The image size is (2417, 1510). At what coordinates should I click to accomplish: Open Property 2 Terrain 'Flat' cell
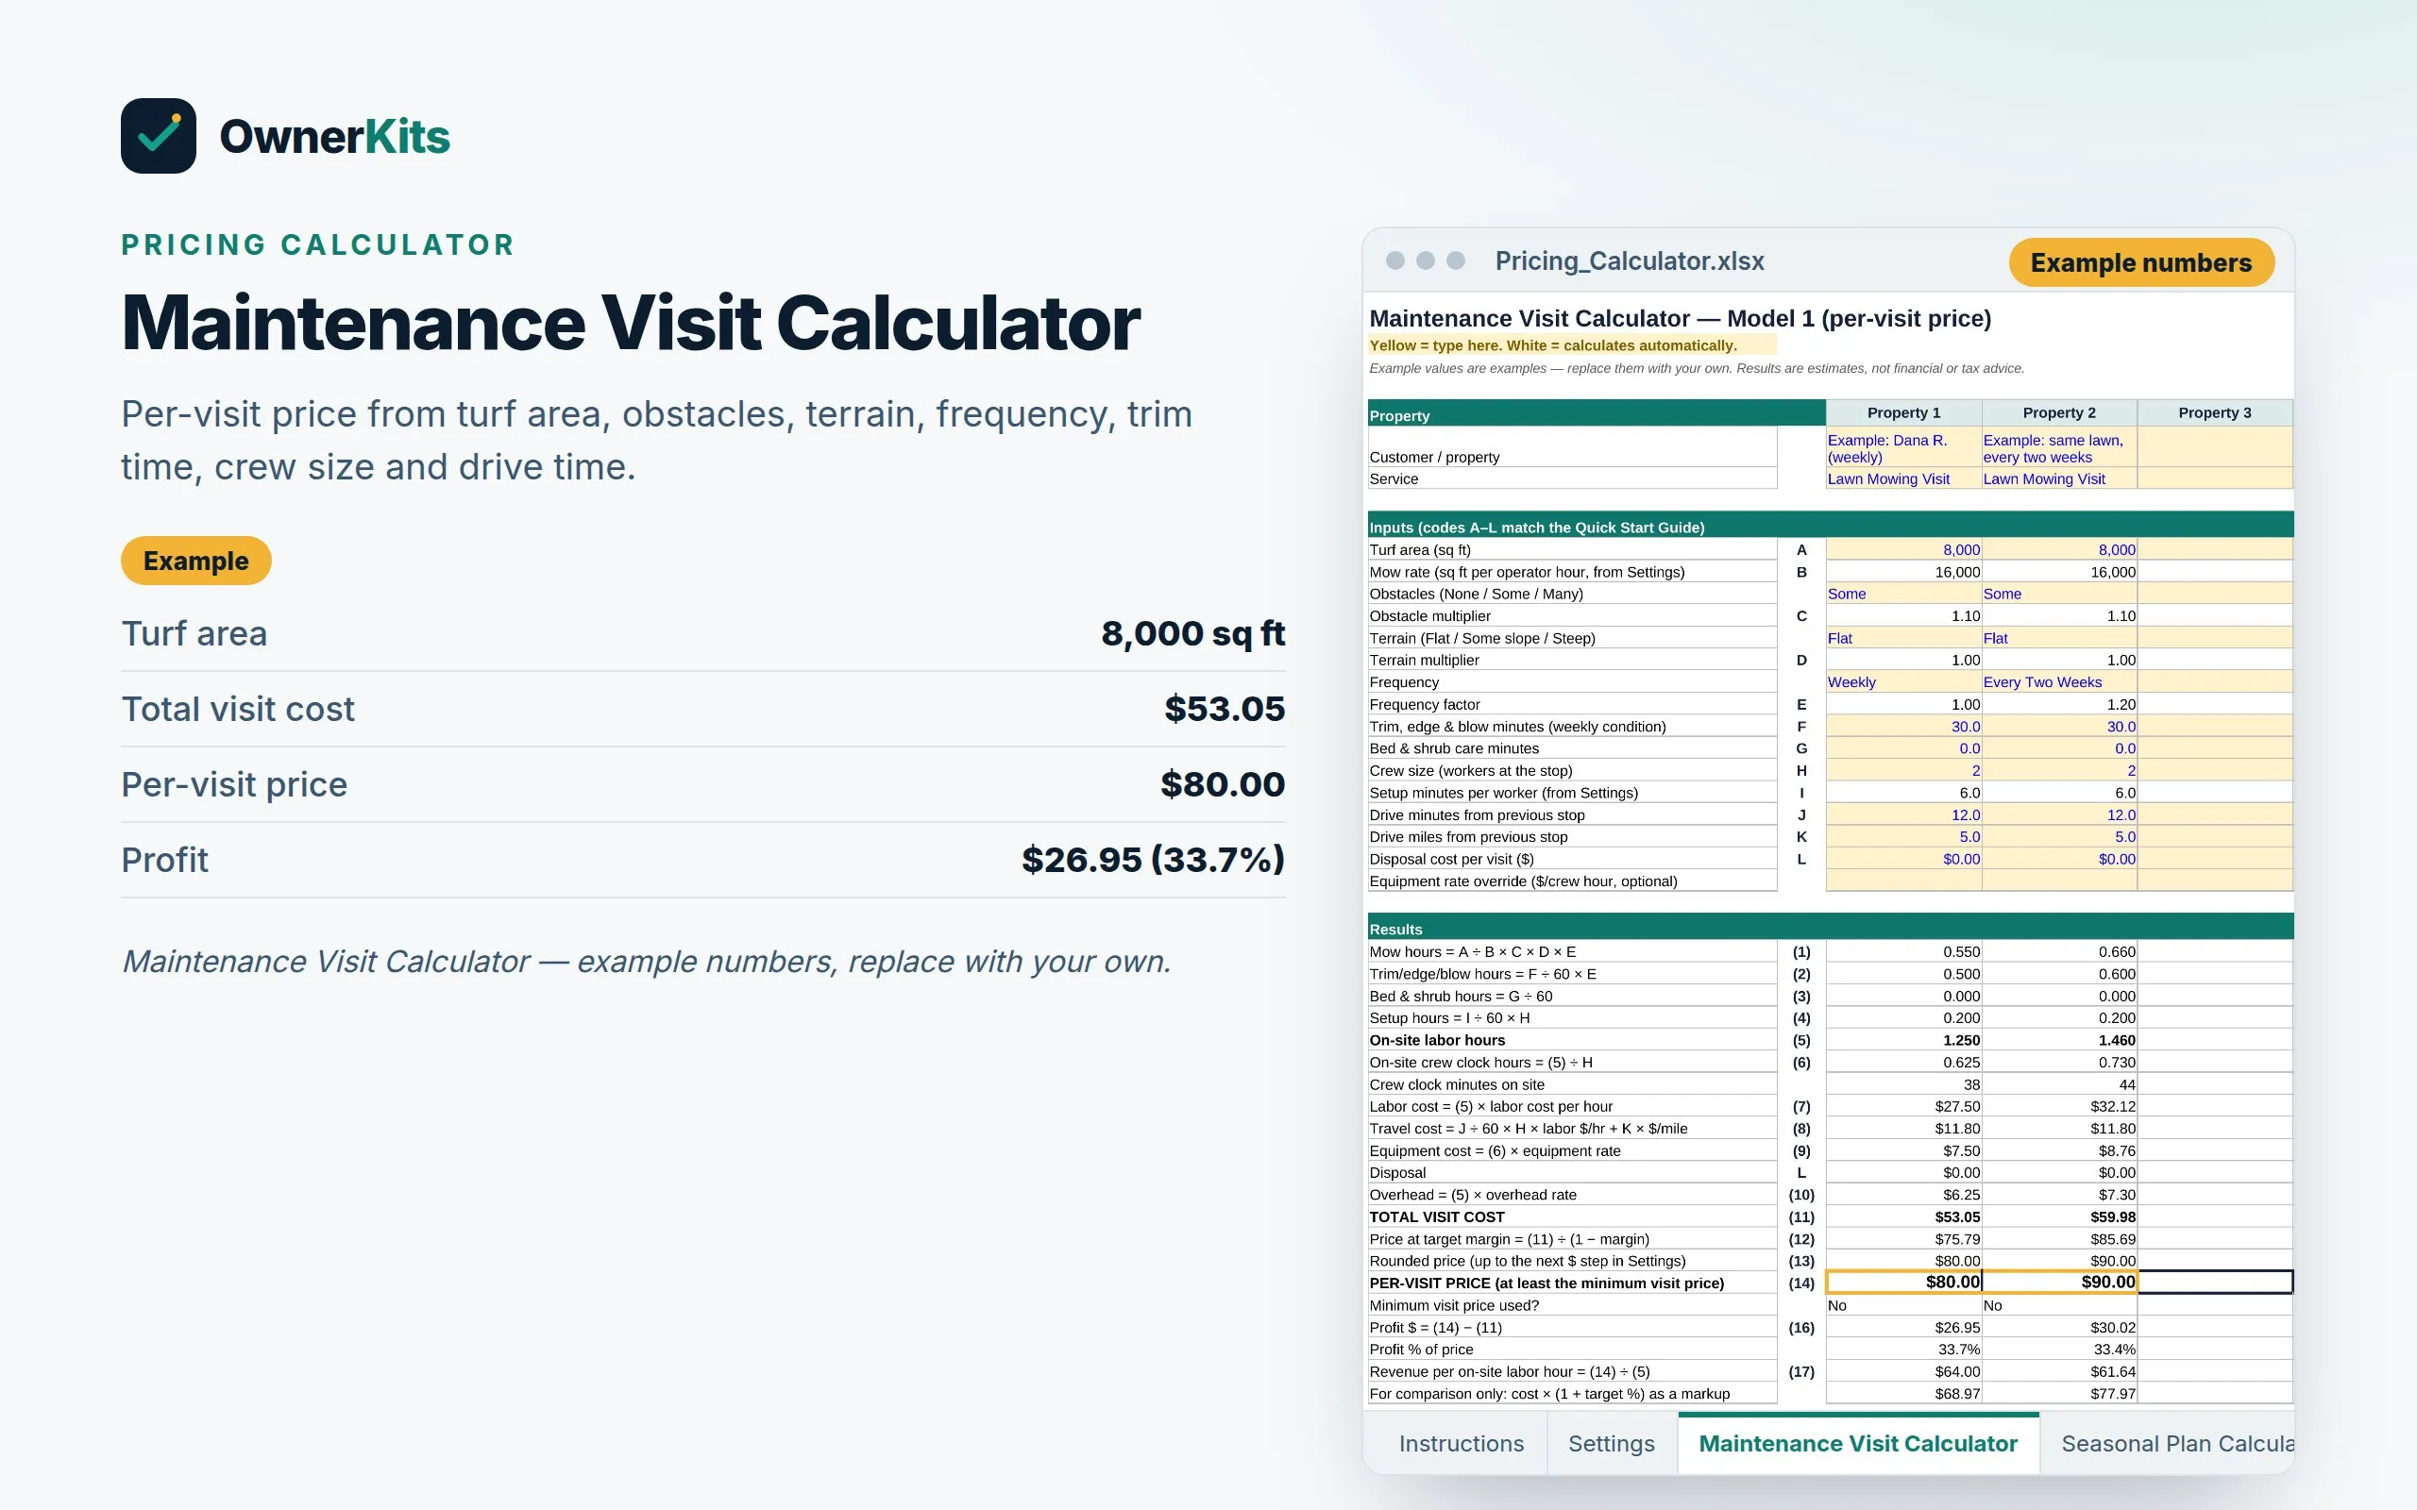2059,638
